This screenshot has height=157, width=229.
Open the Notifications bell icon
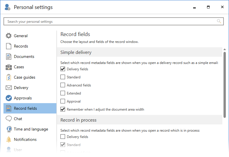[x=9, y=139]
